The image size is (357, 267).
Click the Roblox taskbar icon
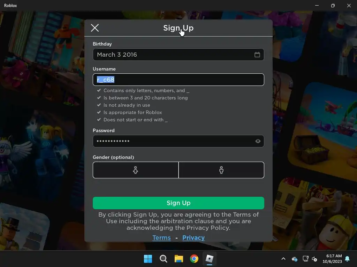click(x=210, y=259)
